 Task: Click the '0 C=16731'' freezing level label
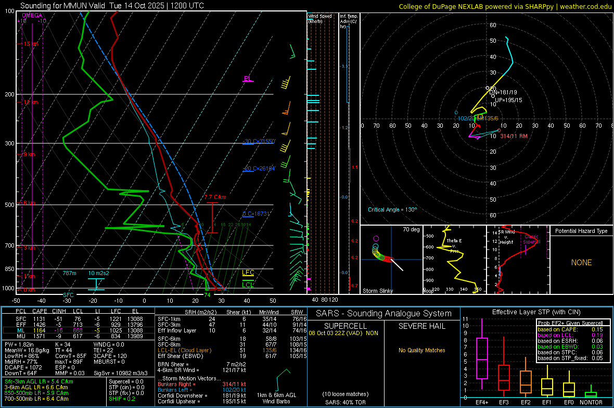(x=256, y=214)
